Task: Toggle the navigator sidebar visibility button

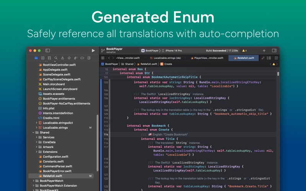Action: [47, 50]
